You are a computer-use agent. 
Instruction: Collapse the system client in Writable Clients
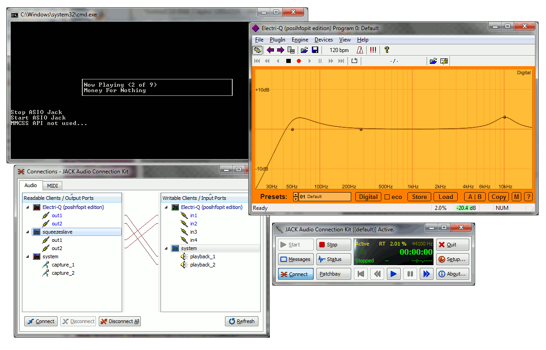click(x=166, y=249)
